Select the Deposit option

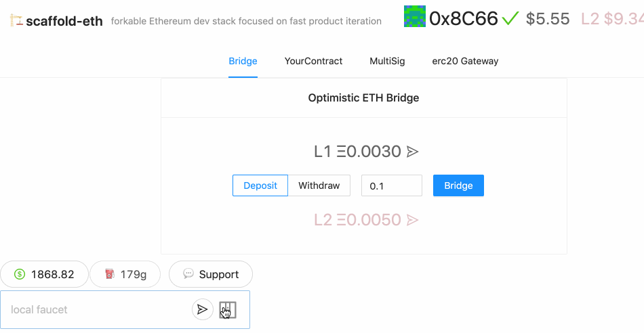click(x=260, y=185)
